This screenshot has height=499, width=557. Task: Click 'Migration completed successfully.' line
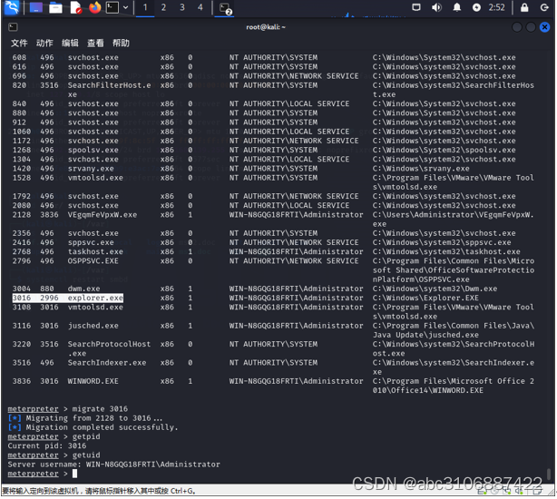pyautogui.click(x=93, y=427)
